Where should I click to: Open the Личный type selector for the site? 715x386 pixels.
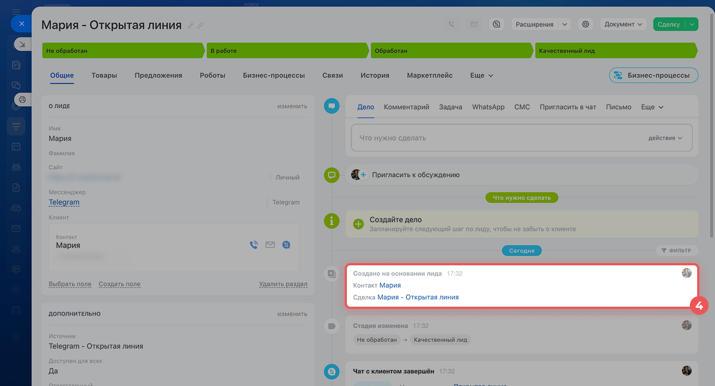coord(287,177)
